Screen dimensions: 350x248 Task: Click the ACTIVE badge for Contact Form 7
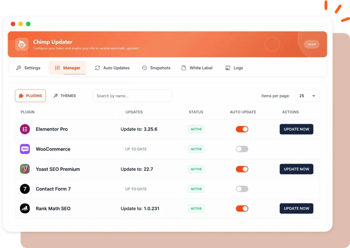196,189
